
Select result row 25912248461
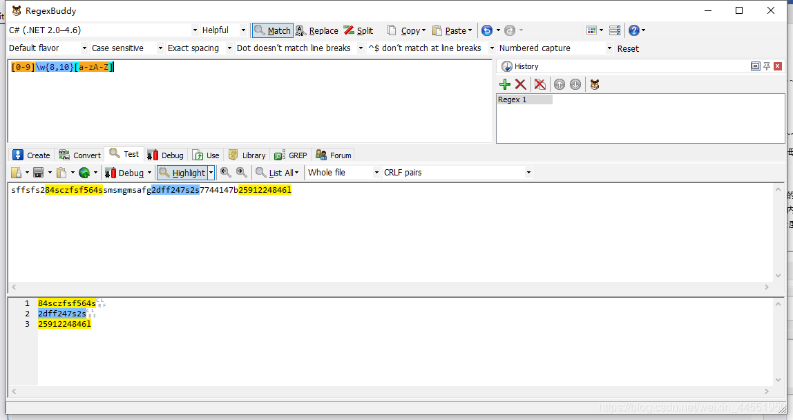(x=64, y=324)
